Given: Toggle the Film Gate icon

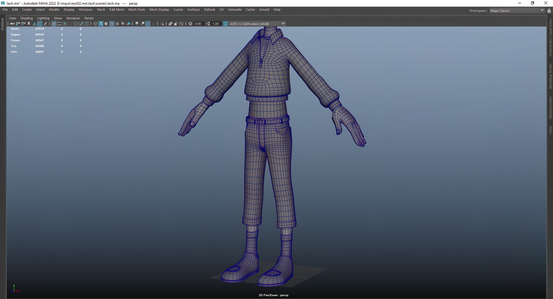Looking at the screenshot, I should point(59,24).
